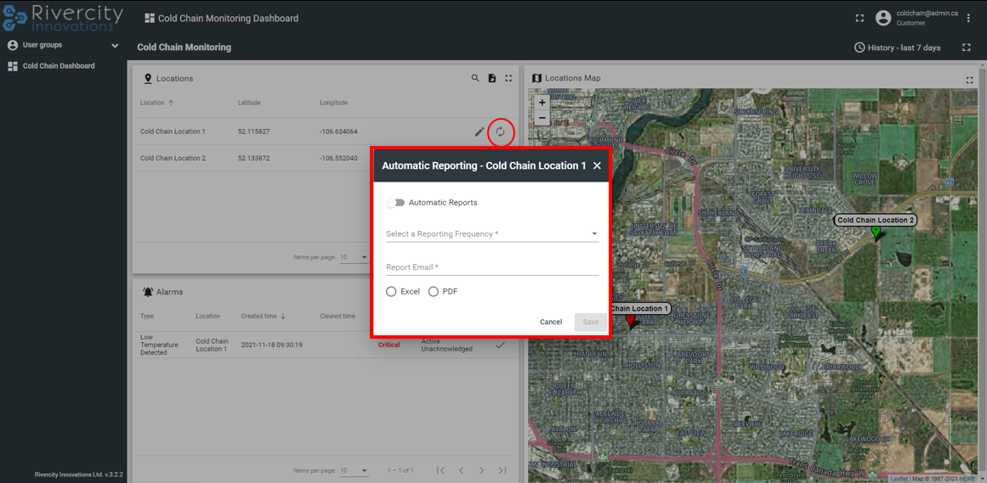
Task: Zoom out on the map
Action: click(542, 118)
